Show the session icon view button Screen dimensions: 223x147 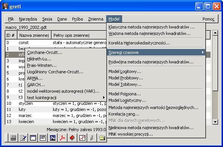tap(43, 138)
